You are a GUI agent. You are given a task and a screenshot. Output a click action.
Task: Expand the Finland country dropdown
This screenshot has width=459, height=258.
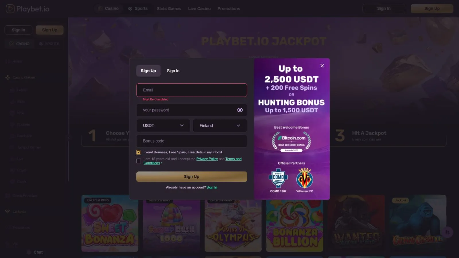[x=220, y=126]
